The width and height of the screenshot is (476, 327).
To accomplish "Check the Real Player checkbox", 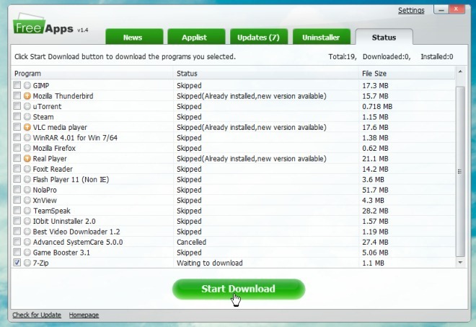I will point(17,158).
